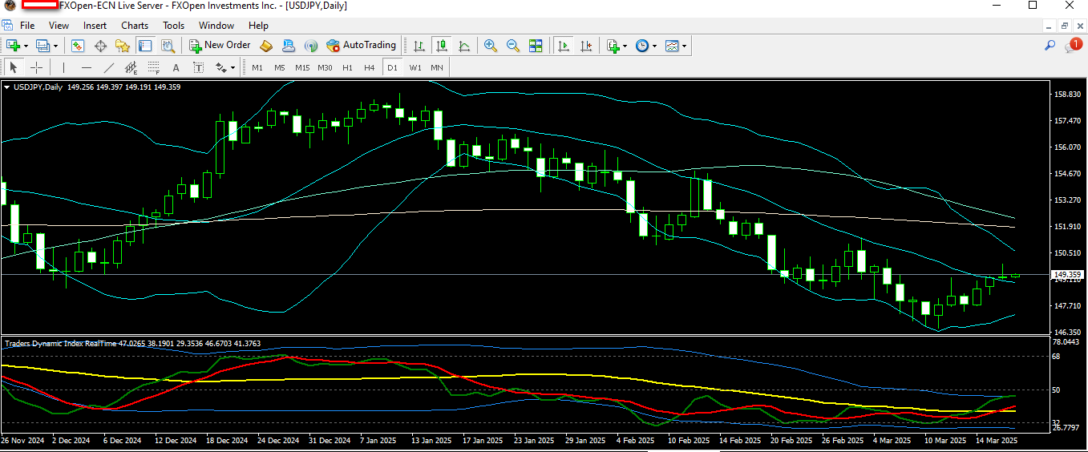1088x452 pixels.
Task: Switch chart to line chart mode
Action: click(464, 46)
